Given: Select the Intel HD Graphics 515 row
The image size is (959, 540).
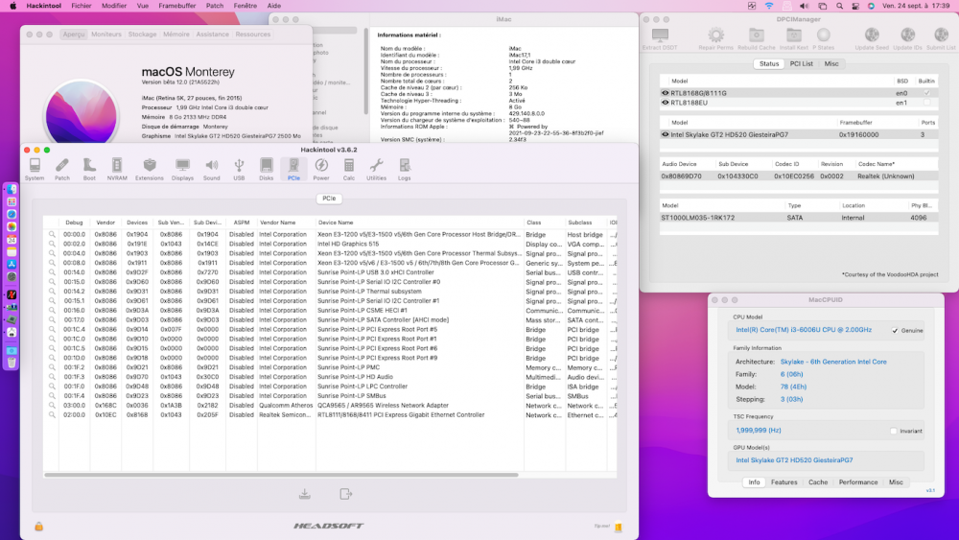Looking at the screenshot, I should click(x=330, y=244).
